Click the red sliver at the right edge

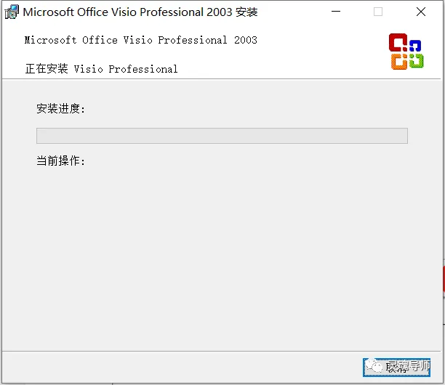[444, 279]
